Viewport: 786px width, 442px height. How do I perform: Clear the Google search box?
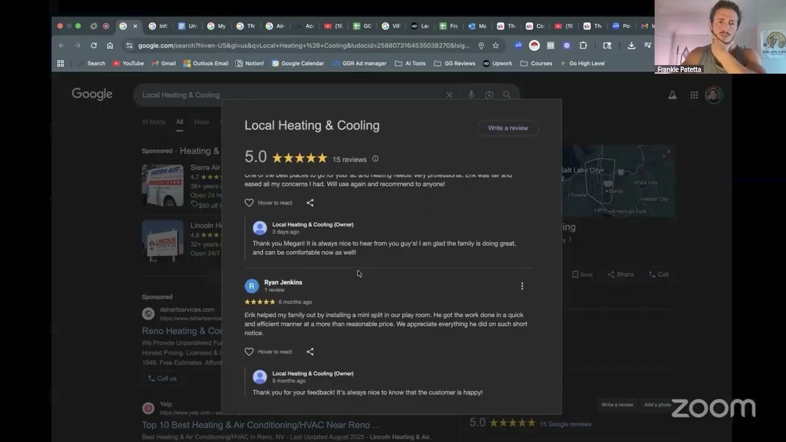449,95
